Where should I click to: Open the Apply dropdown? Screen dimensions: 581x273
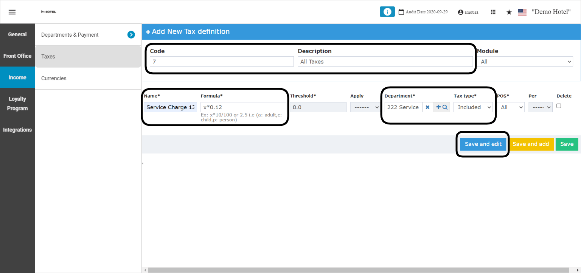pos(365,107)
